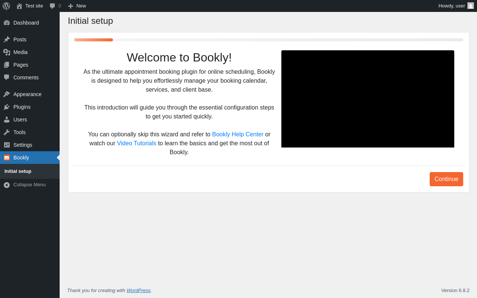Click the Test site home icon
Screen dimensions: 477x298
(x=19, y=6)
